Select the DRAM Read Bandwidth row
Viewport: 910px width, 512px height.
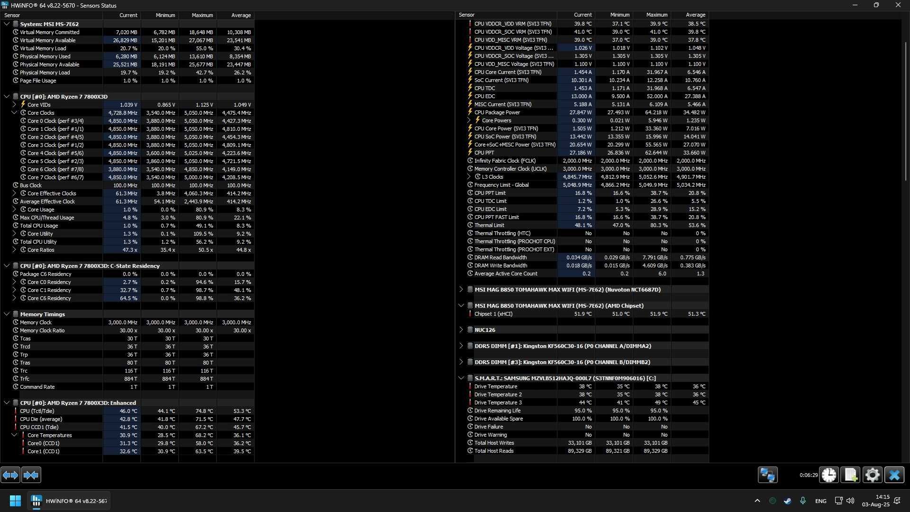pyautogui.click(x=582, y=257)
